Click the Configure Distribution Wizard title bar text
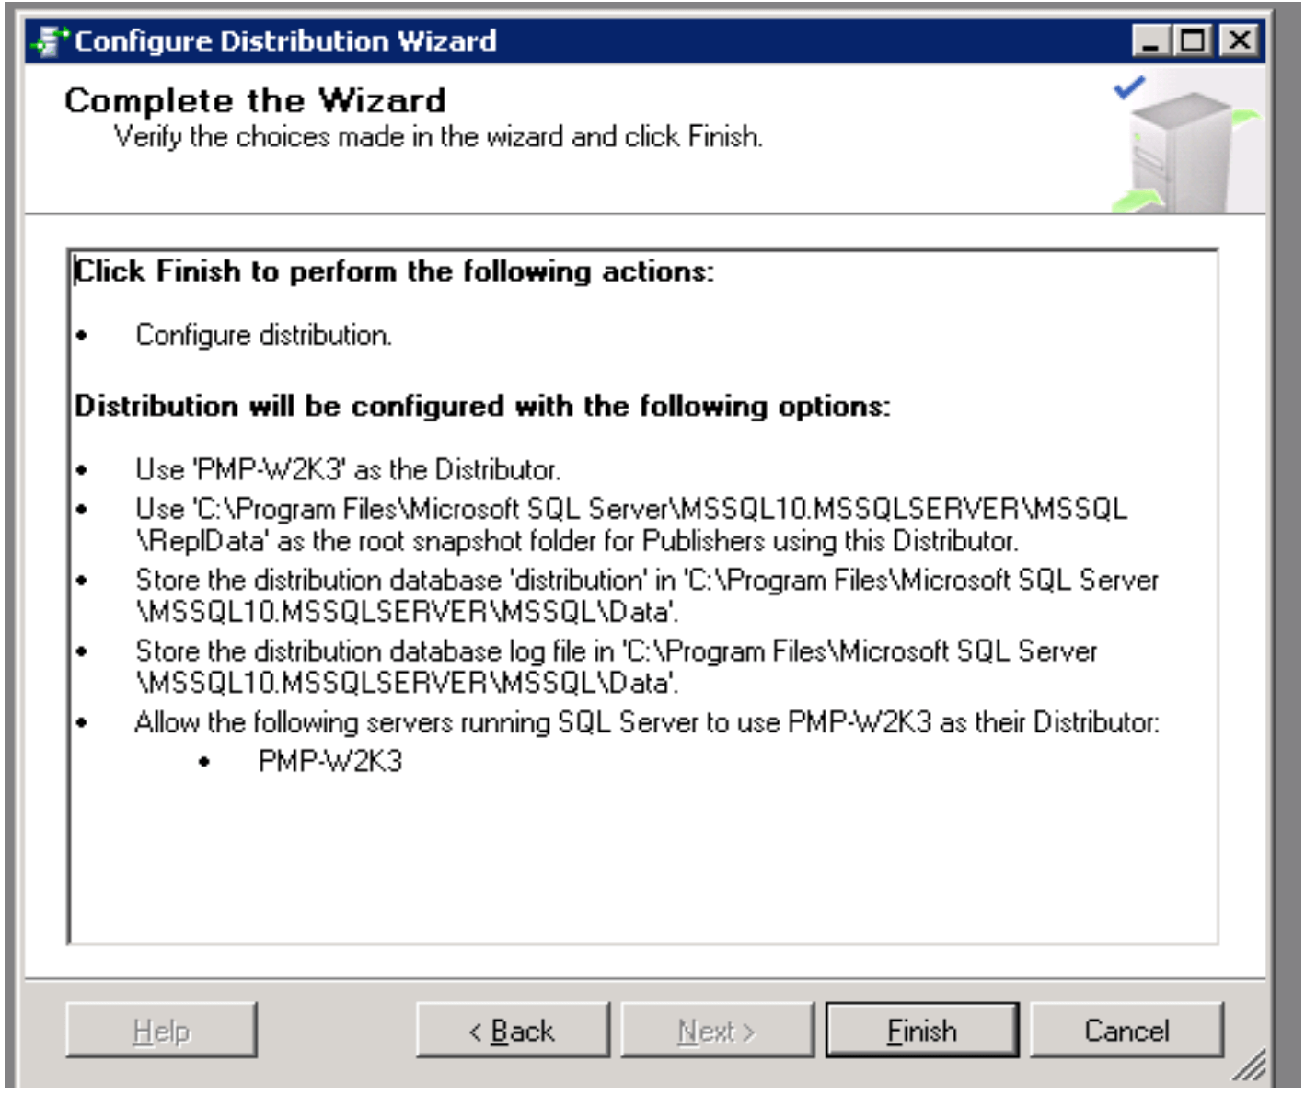The image size is (1305, 1095). pyautogui.click(x=285, y=41)
